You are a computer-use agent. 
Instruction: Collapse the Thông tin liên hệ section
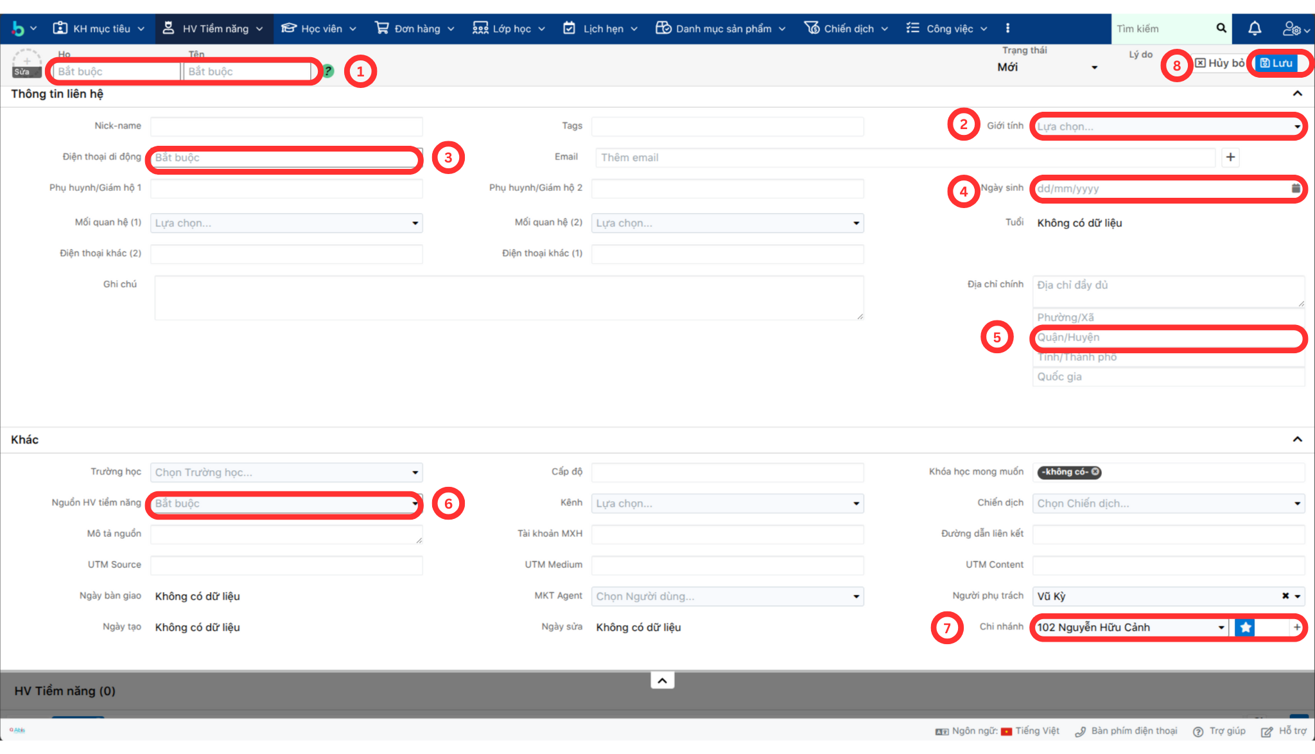pyautogui.click(x=1297, y=94)
